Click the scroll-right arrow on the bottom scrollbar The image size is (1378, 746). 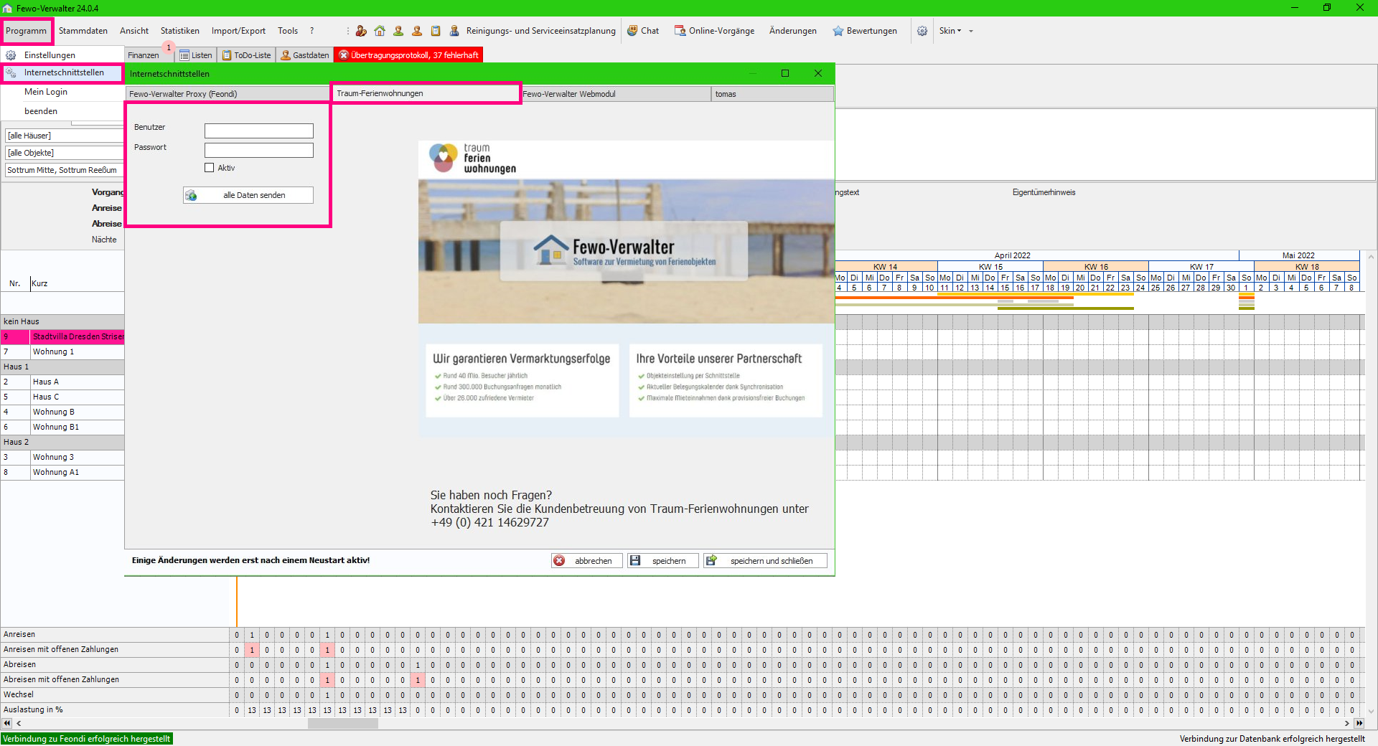coord(1347,723)
